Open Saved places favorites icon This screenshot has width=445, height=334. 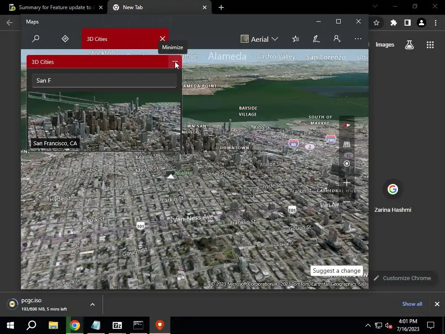[296, 39]
